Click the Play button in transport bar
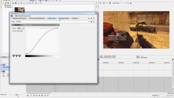 [x=37, y=96]
